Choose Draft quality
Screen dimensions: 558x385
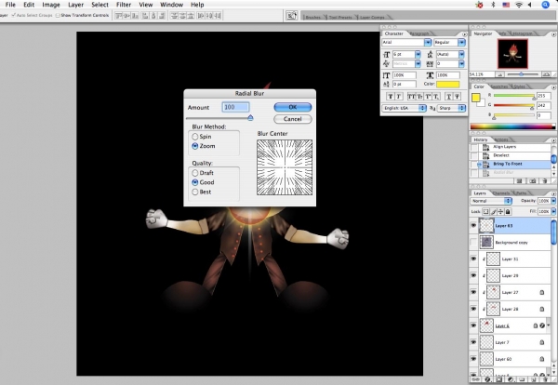pyautogui.click(x=203, y=173)
